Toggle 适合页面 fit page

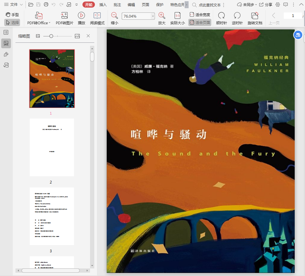[200, 22]
